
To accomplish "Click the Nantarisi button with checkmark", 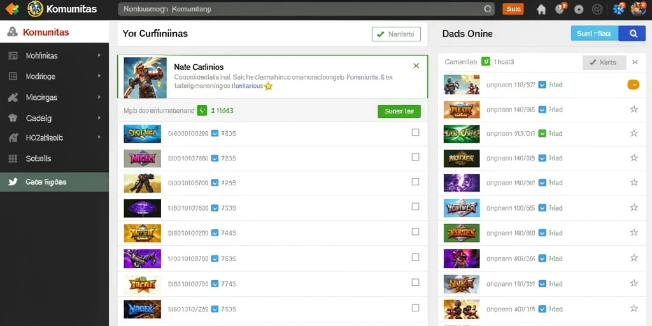I will click(x=396, y=34).
